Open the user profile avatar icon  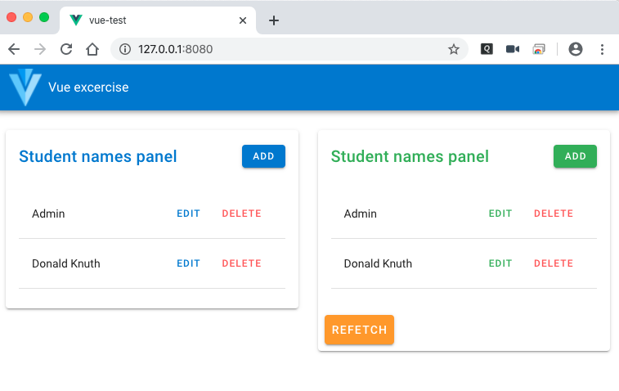576,49
